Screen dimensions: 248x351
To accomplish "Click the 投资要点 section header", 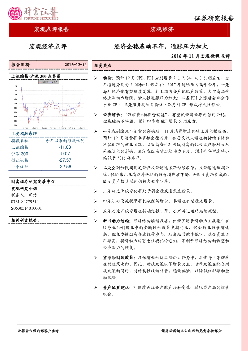I will click(x=103, y=66).
